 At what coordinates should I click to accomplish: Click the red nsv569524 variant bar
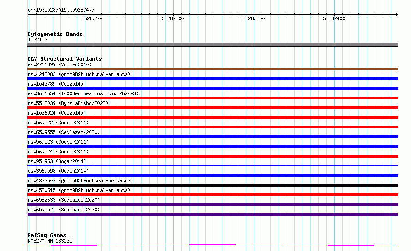[212, 156]
